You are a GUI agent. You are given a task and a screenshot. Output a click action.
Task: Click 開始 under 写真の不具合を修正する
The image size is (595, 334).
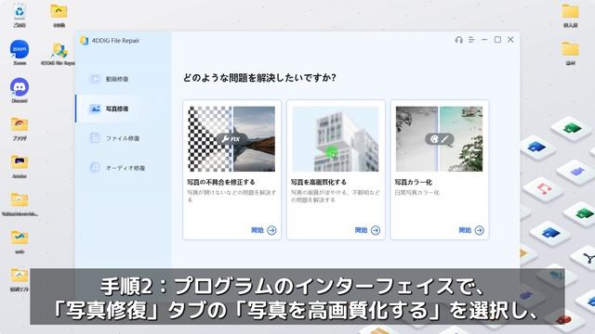click(258, 230)
